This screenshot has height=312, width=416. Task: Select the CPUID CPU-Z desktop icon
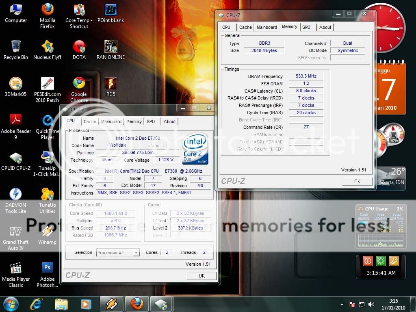(16, 161)
